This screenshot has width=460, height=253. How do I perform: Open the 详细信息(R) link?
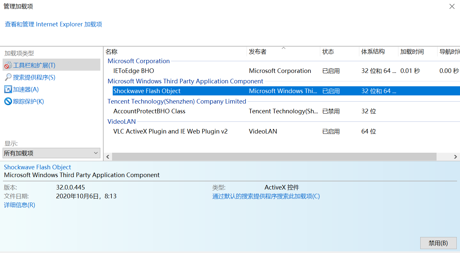point(19,205)
